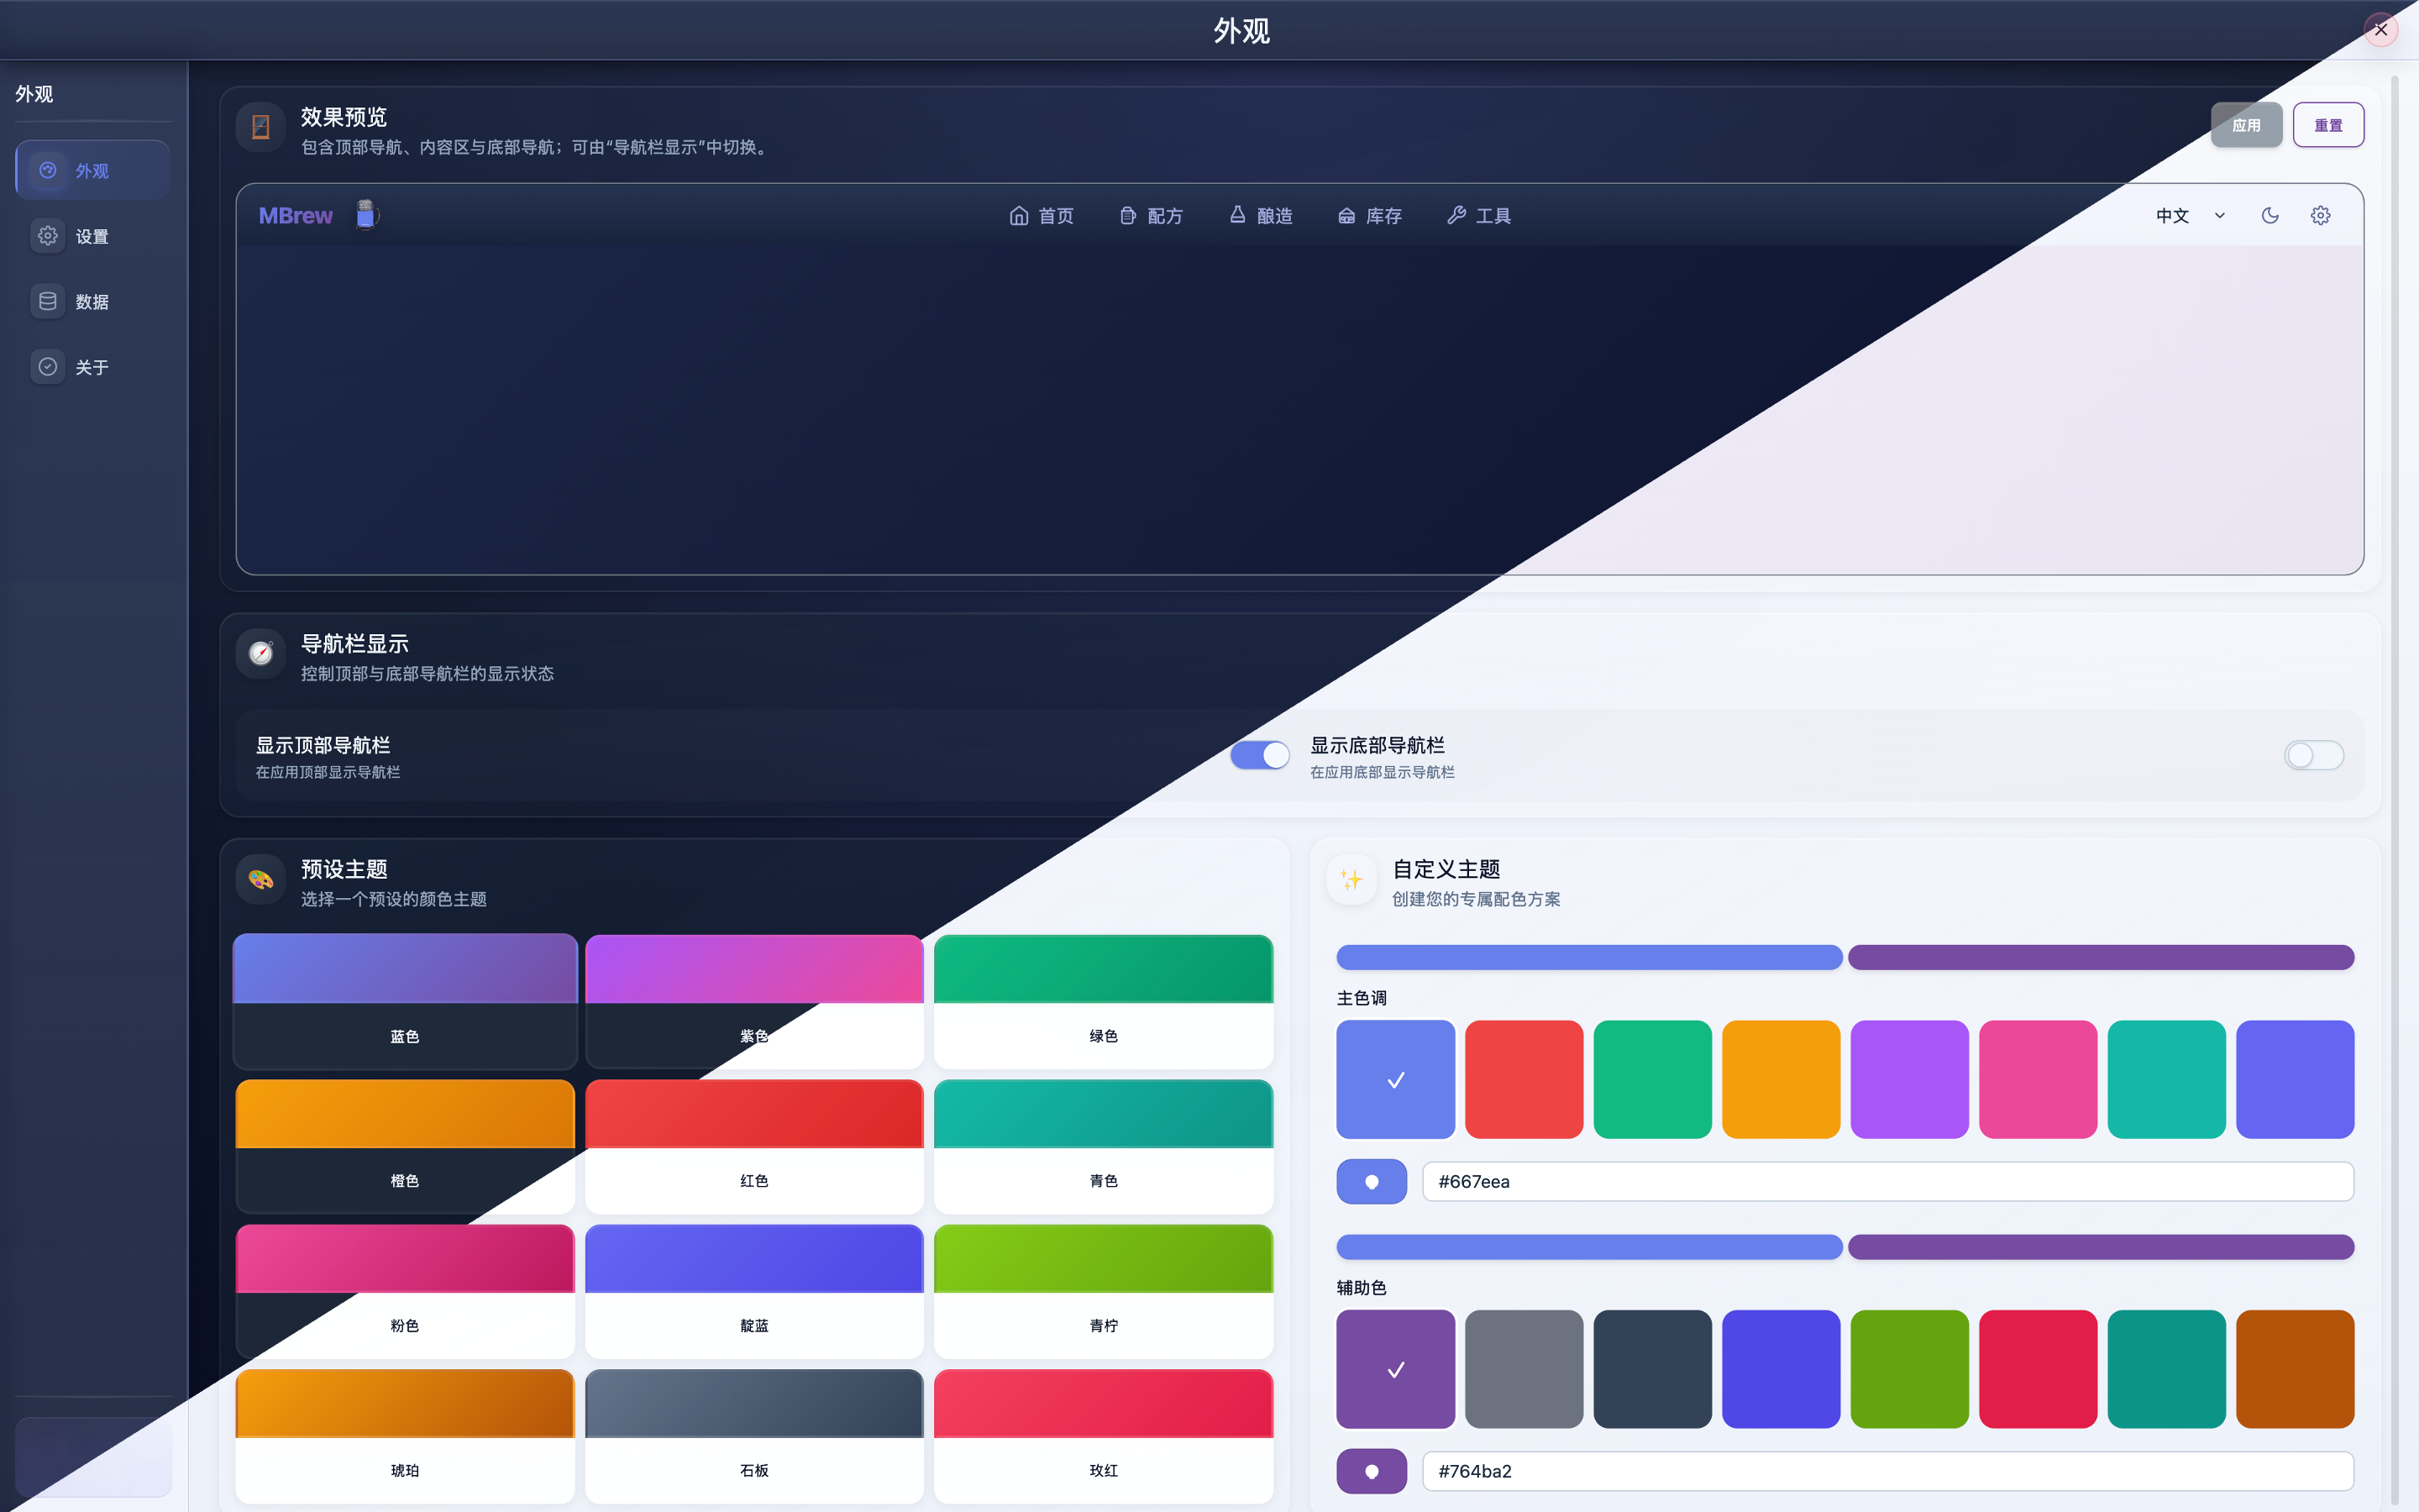The image size is (2419, 1512).
Task: Click the 工具 wrench icon
Action: pos(1456,215)
